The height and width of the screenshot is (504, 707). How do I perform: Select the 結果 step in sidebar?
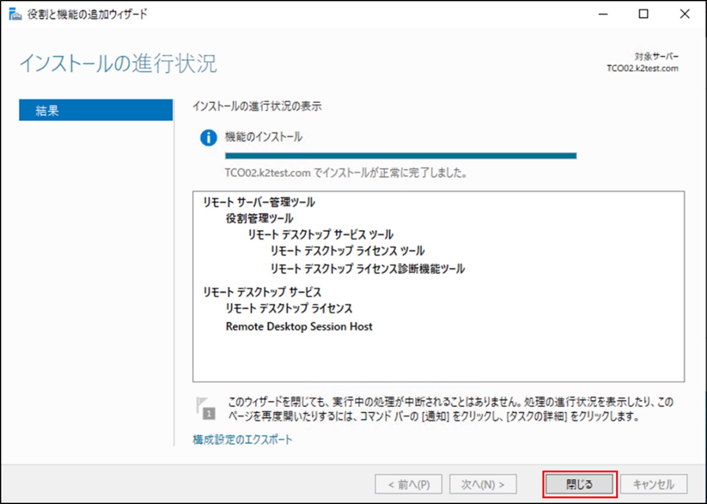click(x=96, y=110)
